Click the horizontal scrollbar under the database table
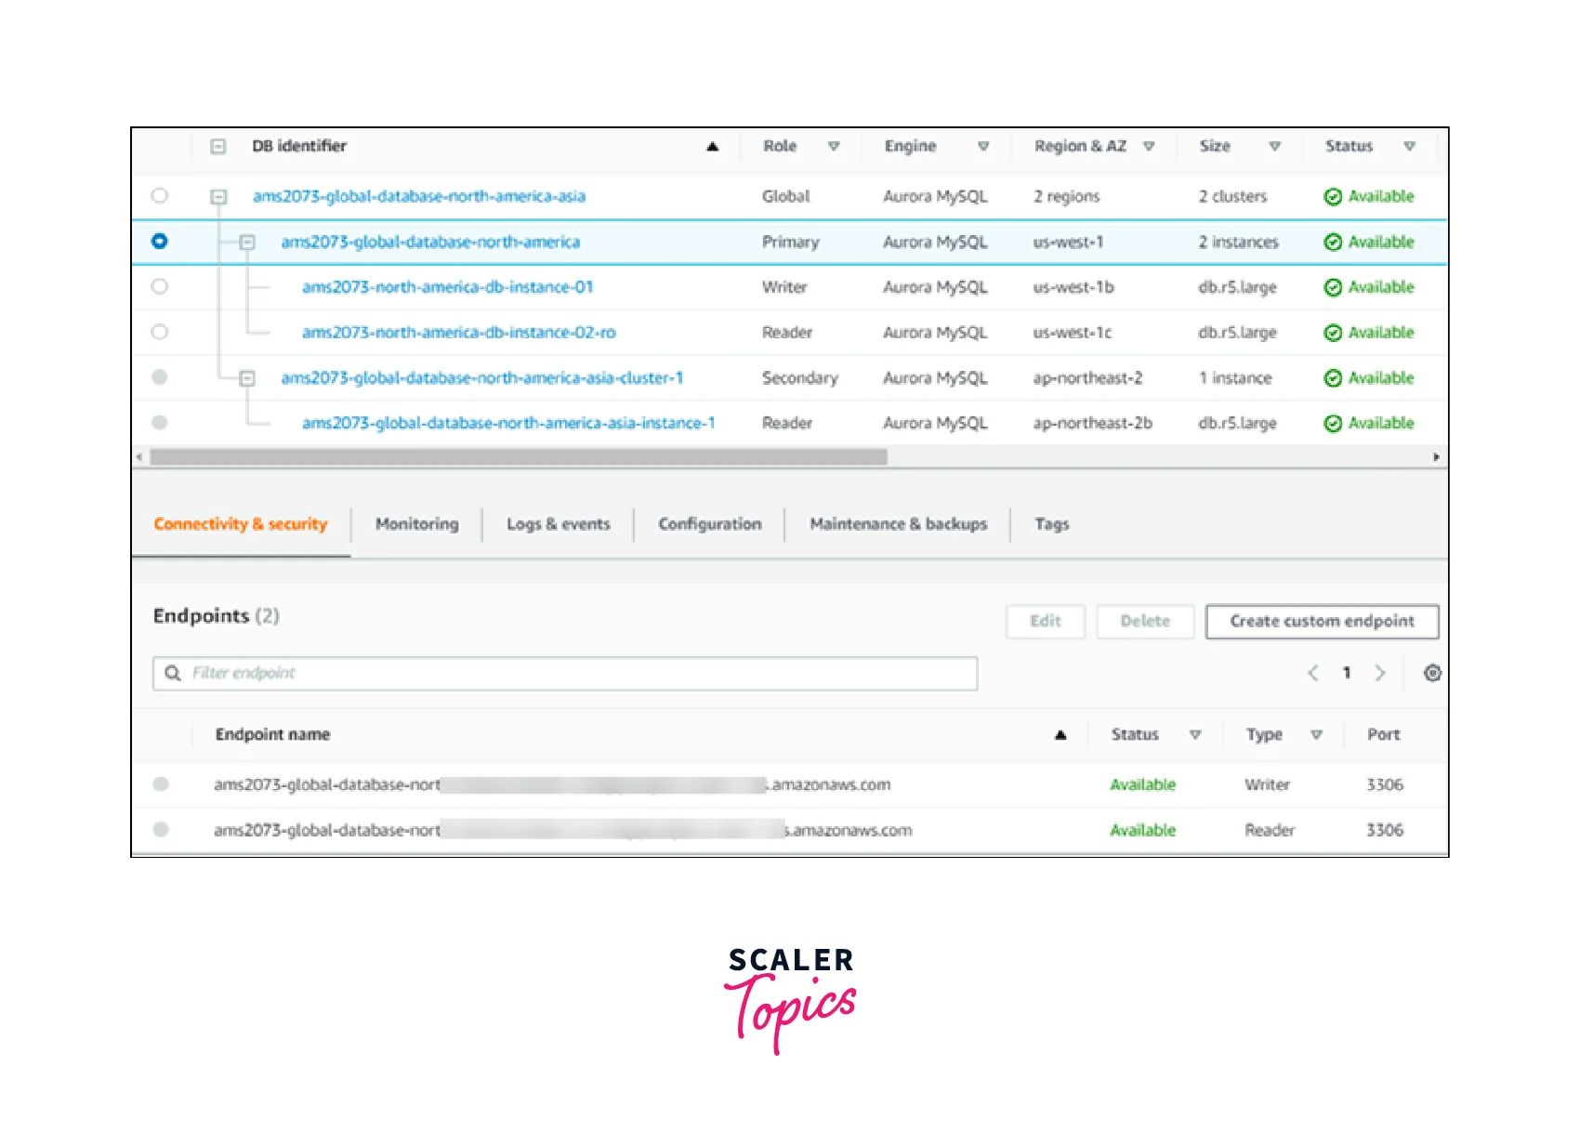The image size is (1580, 1145). click(x=519, y=457)
